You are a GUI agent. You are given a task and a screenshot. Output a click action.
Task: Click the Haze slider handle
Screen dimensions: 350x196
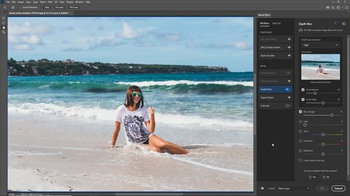[305, 125]
